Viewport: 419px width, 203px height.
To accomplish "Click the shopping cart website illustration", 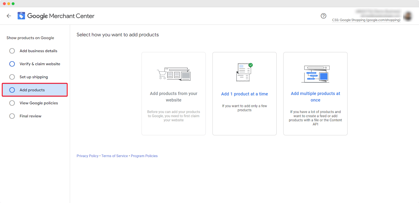I will pyautogui.click(x=174, y=74).
